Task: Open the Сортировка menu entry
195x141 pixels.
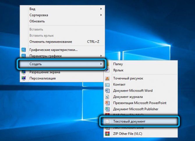Action: pyautogui.click(x=62, y=15)
